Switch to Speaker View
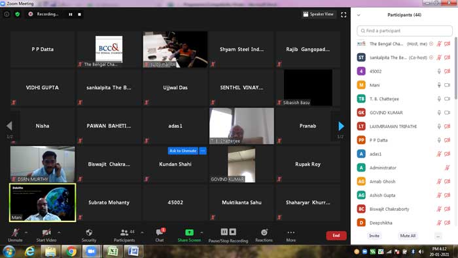The height and width of the screenshot is (258, 458). click(x=319, y=14)
